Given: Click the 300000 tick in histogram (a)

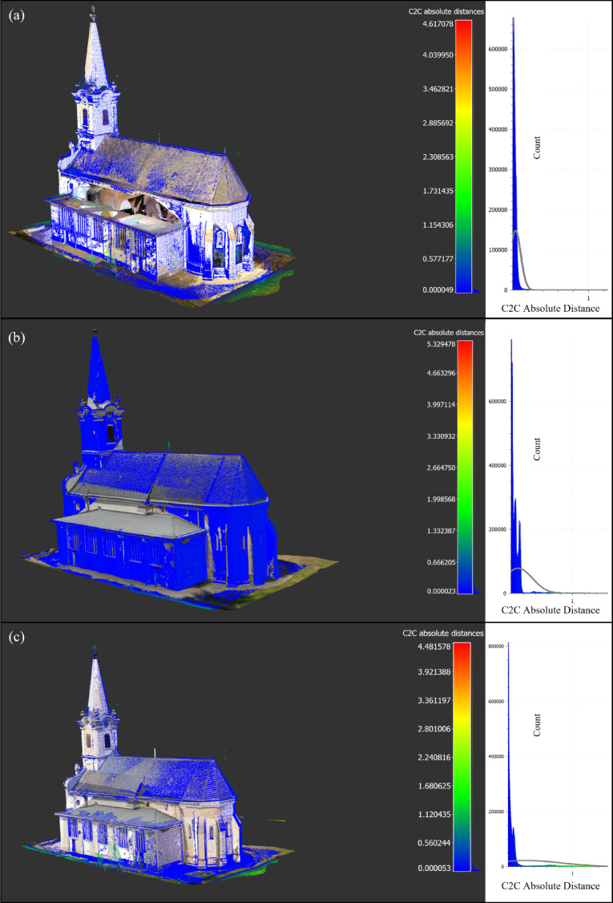Looking at the screenshot, I should 498,170.
